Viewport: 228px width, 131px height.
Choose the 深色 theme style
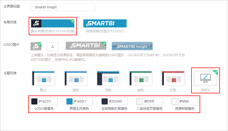pos(108,78)
